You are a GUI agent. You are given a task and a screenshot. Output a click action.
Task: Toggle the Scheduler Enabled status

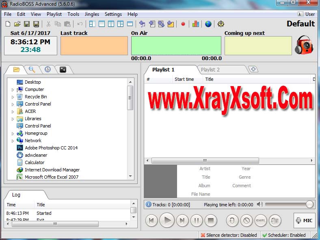tap(284, 235)
